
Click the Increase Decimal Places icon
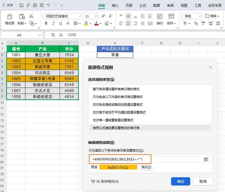coord(211,23)
